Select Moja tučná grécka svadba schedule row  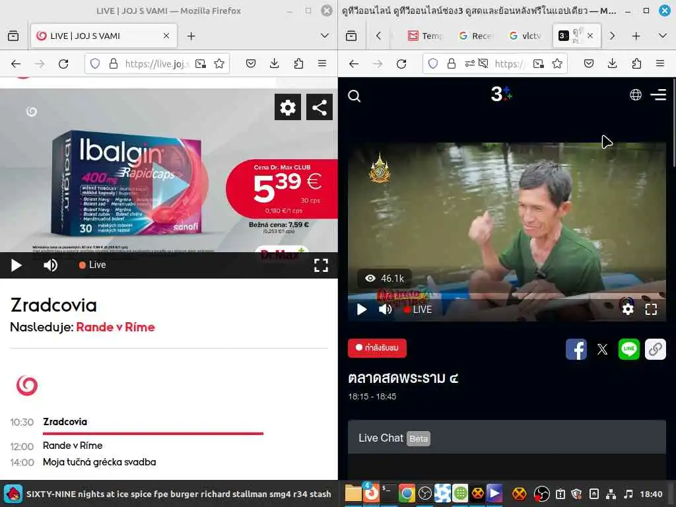point(99,462)
